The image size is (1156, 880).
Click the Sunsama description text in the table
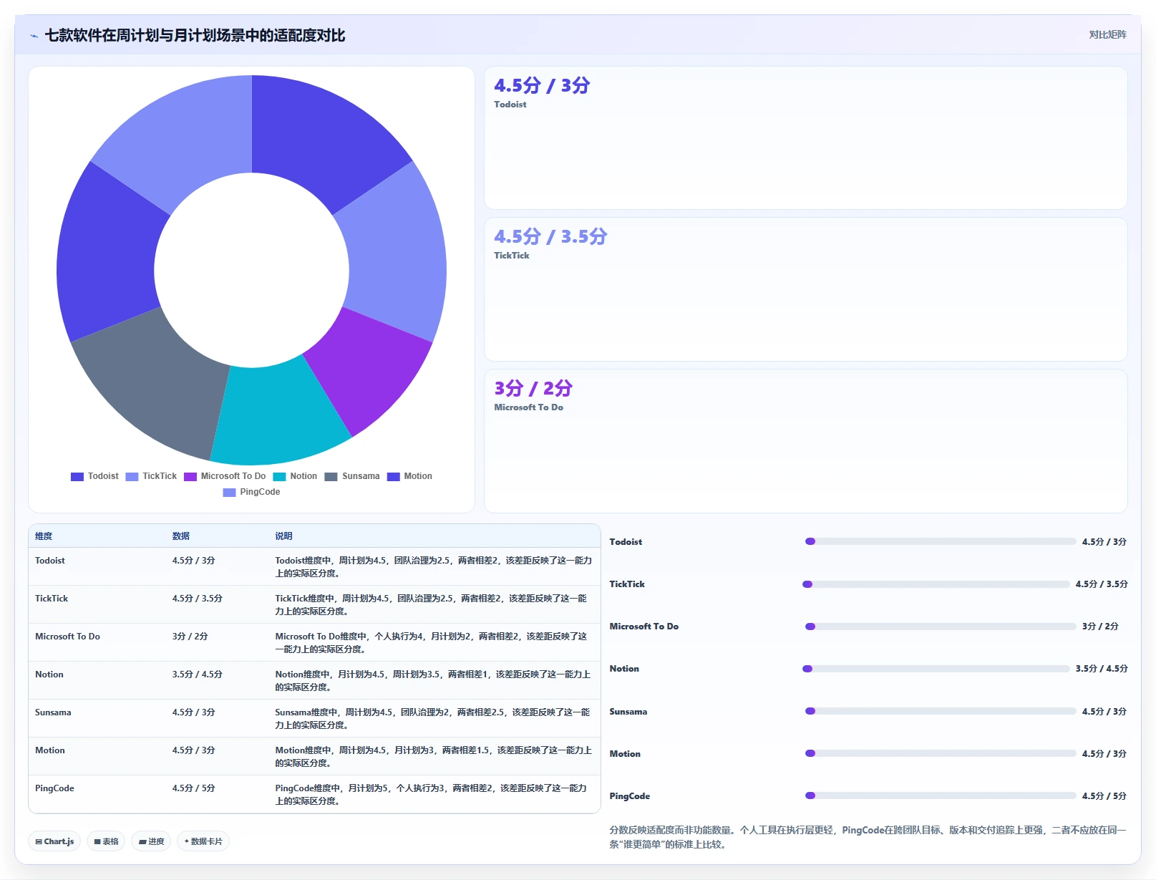434,719
